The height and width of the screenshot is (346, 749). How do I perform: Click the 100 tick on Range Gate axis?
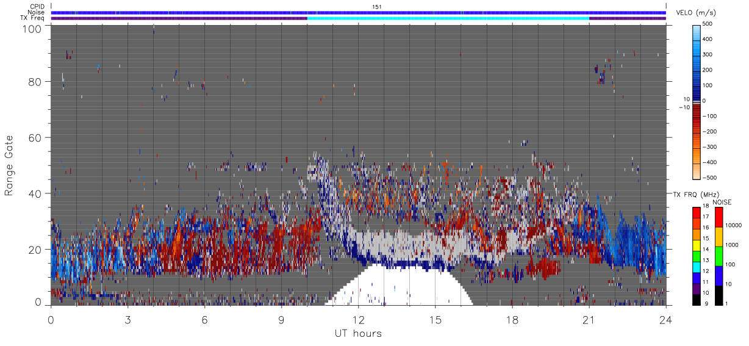click(x=32, y=29)
